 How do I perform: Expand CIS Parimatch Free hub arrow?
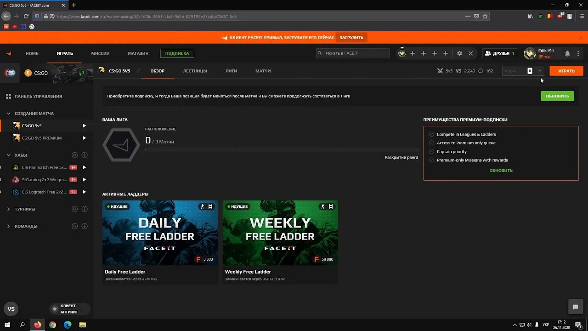coord(84,167)
